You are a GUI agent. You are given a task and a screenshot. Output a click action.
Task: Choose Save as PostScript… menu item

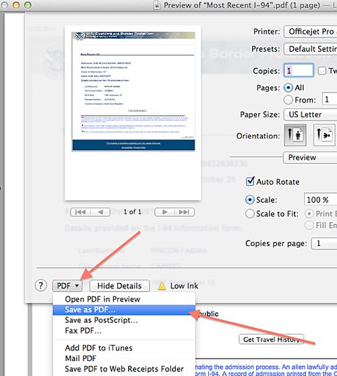124,320
